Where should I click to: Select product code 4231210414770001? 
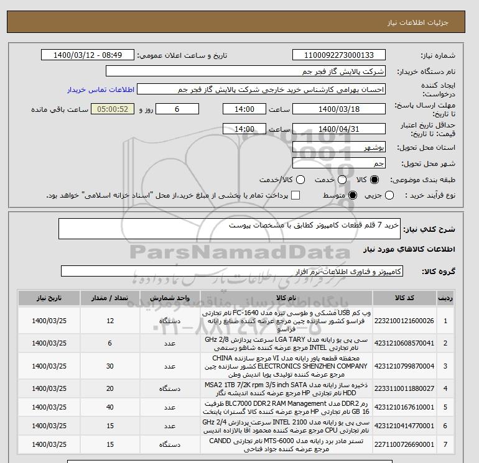point(404,426)
